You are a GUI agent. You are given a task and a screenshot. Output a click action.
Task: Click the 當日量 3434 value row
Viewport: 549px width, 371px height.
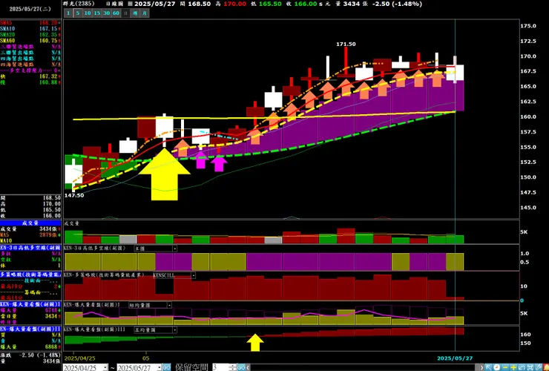pyautogui.click(x=30, y=315)
